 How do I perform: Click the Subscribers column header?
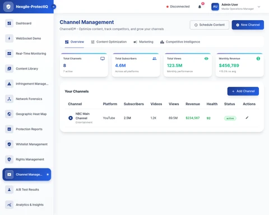point(134,104)
